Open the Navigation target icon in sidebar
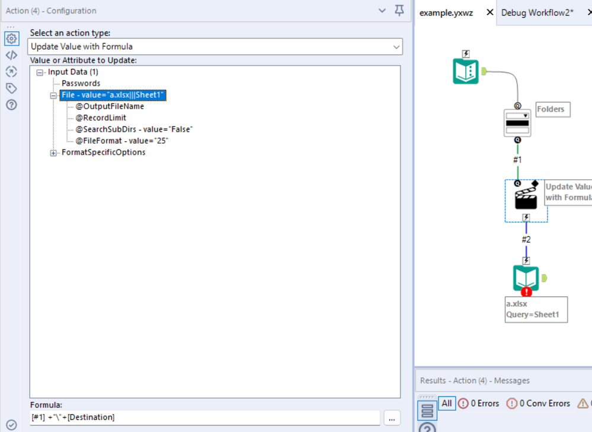 tap(11, 71)
